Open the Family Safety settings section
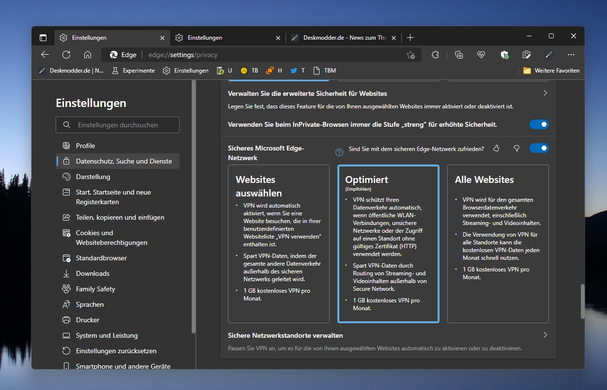The image size is (607, 390). tap(118, 289)
